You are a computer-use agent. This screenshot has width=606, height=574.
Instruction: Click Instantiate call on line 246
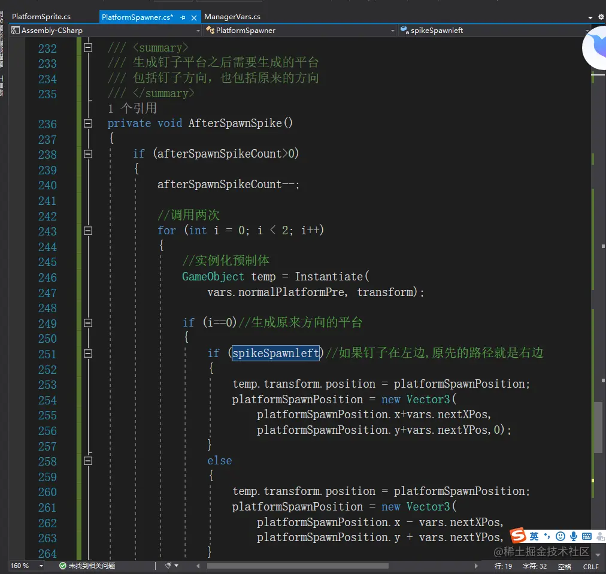(329, 277)
